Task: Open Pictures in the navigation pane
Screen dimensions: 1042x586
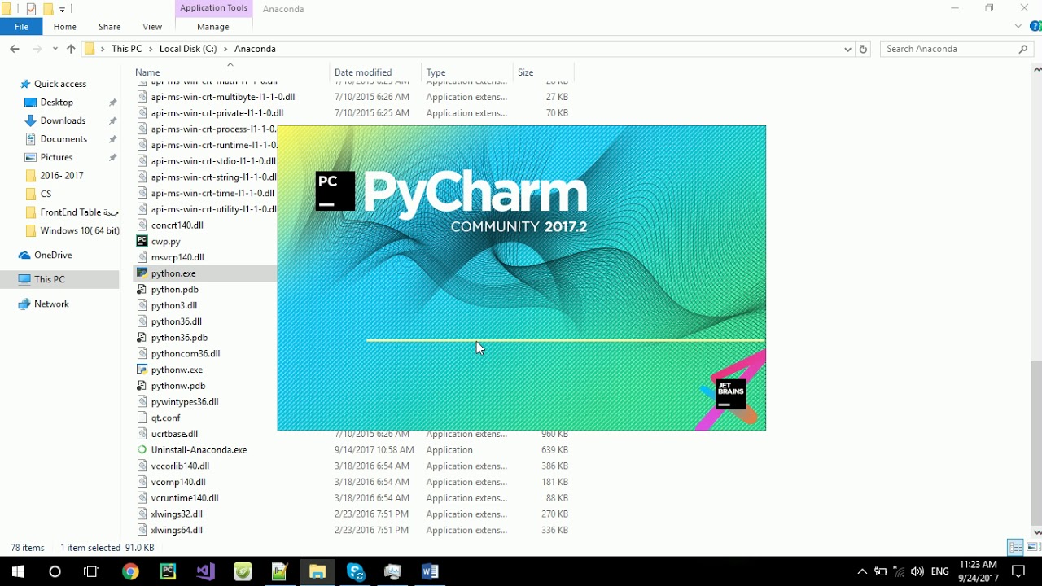Action: click(56, 157)
